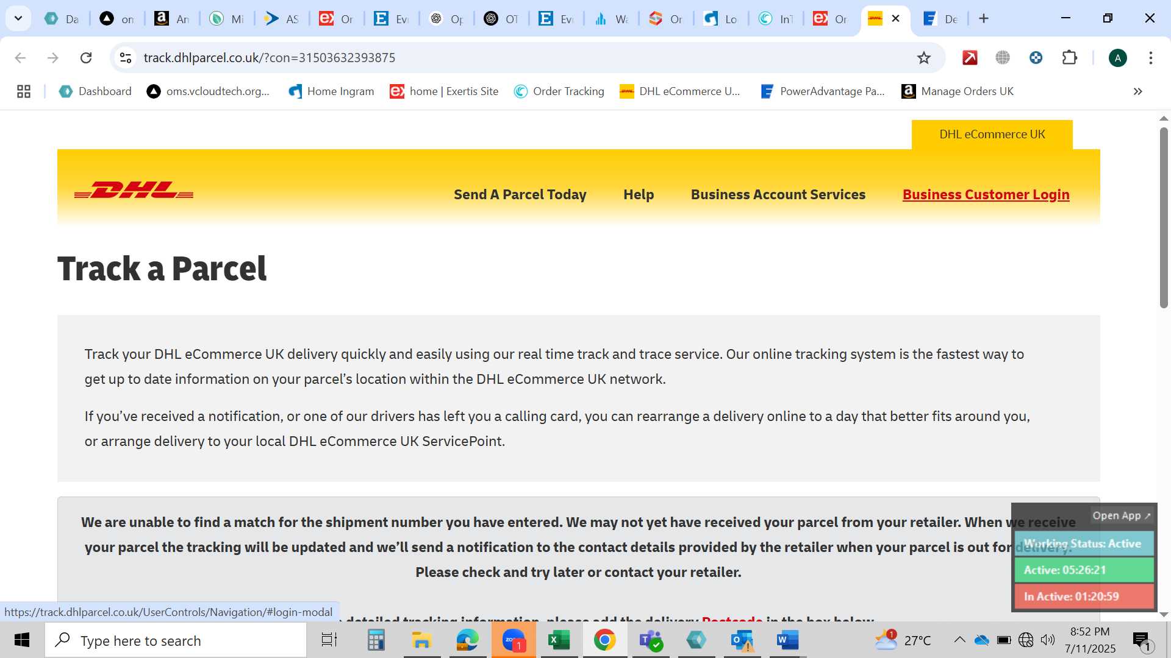The height and width of the screenshot is (658, 1171).
Task: Open Zoom from taskbar
Action: [514, 640]
